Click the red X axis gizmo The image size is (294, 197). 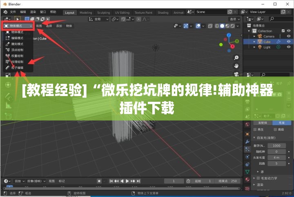click(233, 46)
